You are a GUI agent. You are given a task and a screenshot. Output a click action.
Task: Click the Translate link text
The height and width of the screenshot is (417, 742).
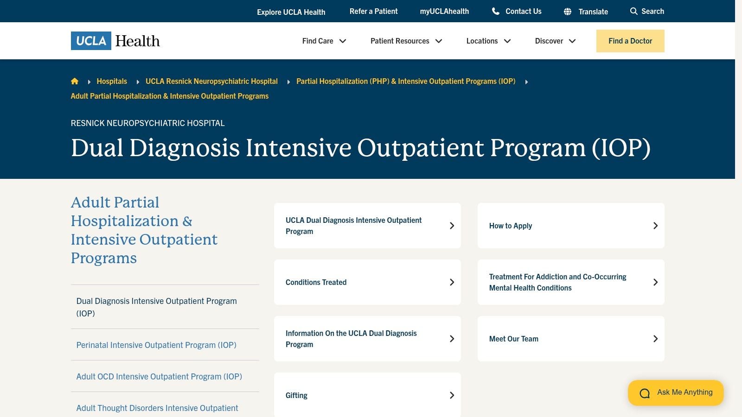coord(593,12)
